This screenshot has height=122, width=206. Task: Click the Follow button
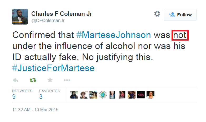click(180, 15)
